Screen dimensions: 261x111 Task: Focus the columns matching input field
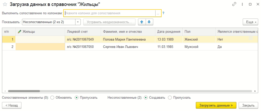(x=110, y=13)
